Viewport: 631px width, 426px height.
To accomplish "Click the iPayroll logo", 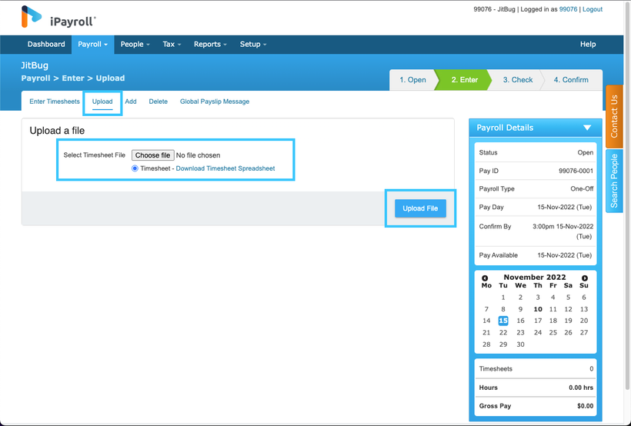I will coord(58,17).
